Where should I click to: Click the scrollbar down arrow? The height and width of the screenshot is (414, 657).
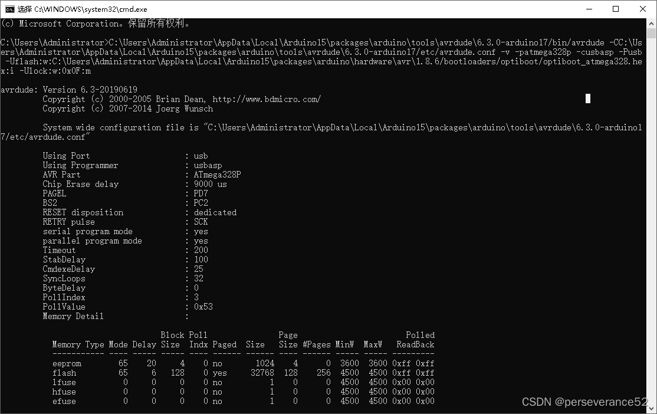click(x=651, y=409)
